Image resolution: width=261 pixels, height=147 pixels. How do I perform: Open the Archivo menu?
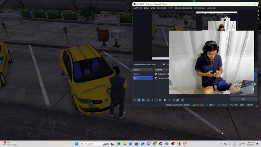[x=138, y=8]
